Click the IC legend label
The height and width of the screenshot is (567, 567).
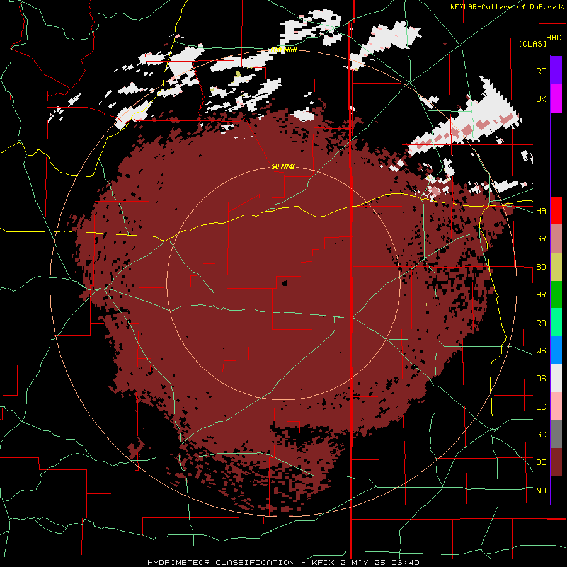pyautogui.click(x=541, y=407)
